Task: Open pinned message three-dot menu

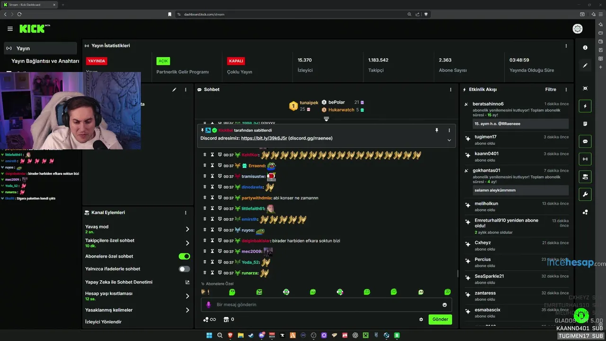Action: click(x=449, y=130)
